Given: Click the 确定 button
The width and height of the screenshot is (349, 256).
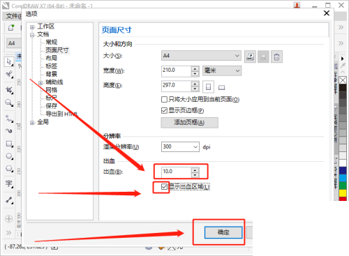Looking at the screenshot, I should [223, 232].
